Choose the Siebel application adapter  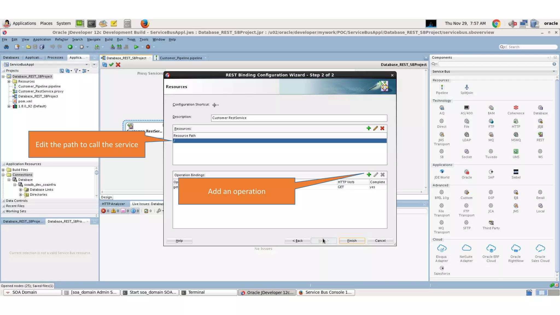tap(516, 174)
